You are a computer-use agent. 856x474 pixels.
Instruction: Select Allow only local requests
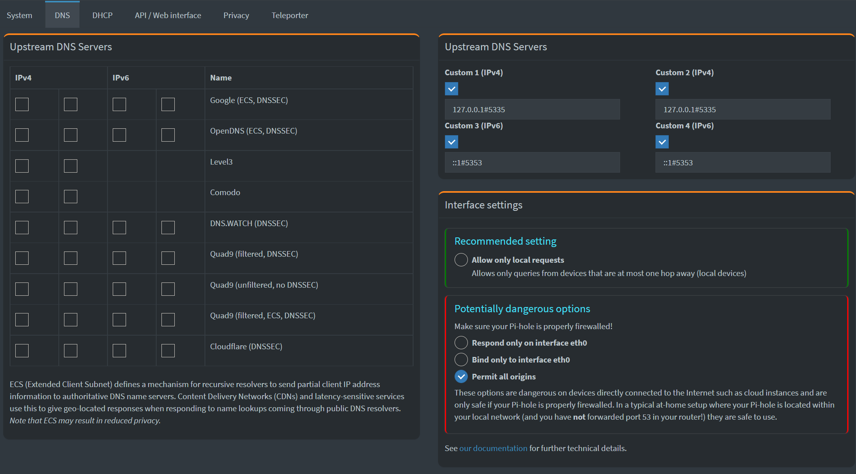click(461, 260)
